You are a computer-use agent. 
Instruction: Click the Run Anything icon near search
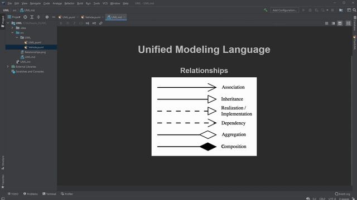click(349, 10)
